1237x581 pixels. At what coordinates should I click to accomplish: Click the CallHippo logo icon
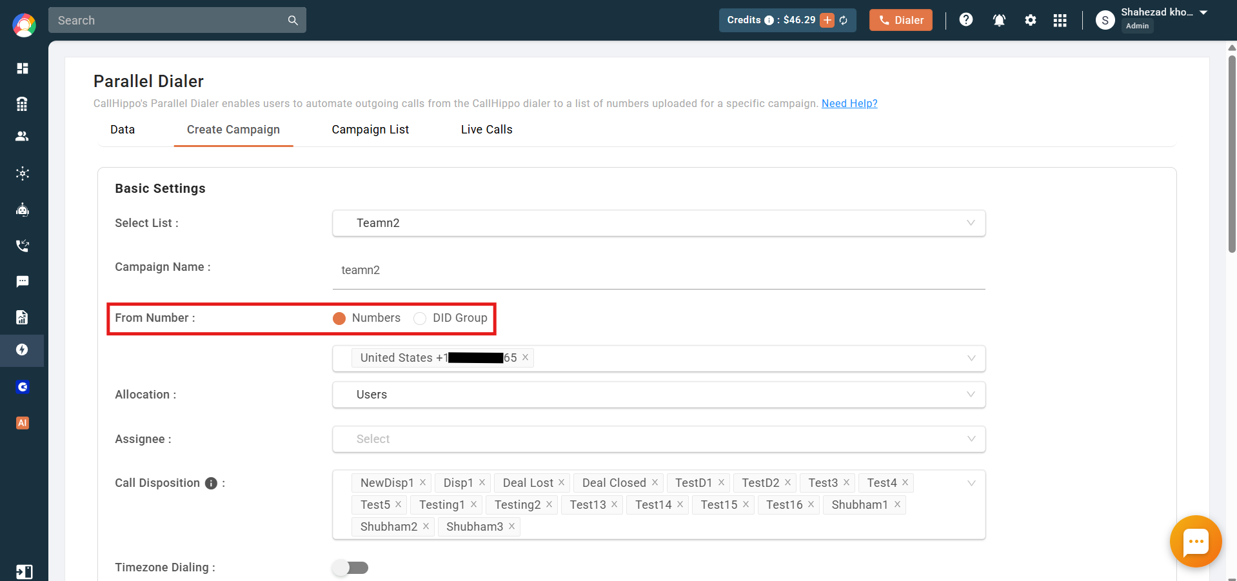(24, 25)
